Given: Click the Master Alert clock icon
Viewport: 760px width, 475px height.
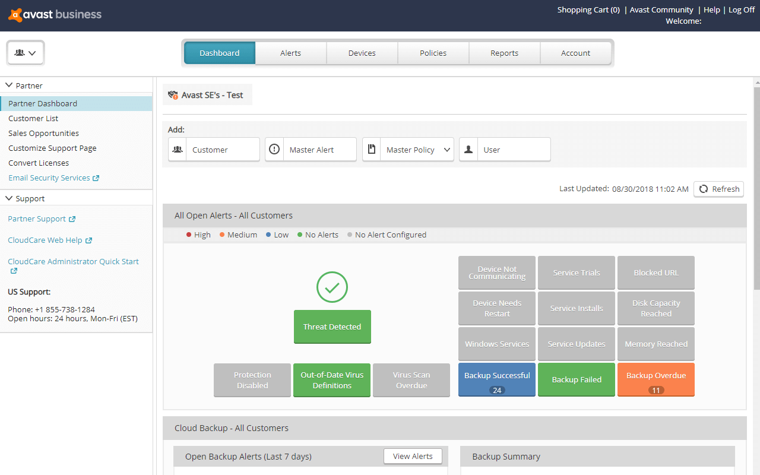Looking at the screenshot, I should [274, 149].
